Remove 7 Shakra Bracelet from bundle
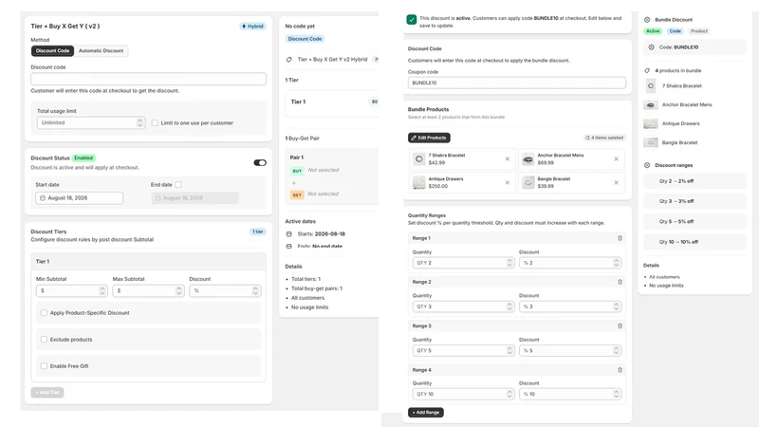 pos(508,158)
